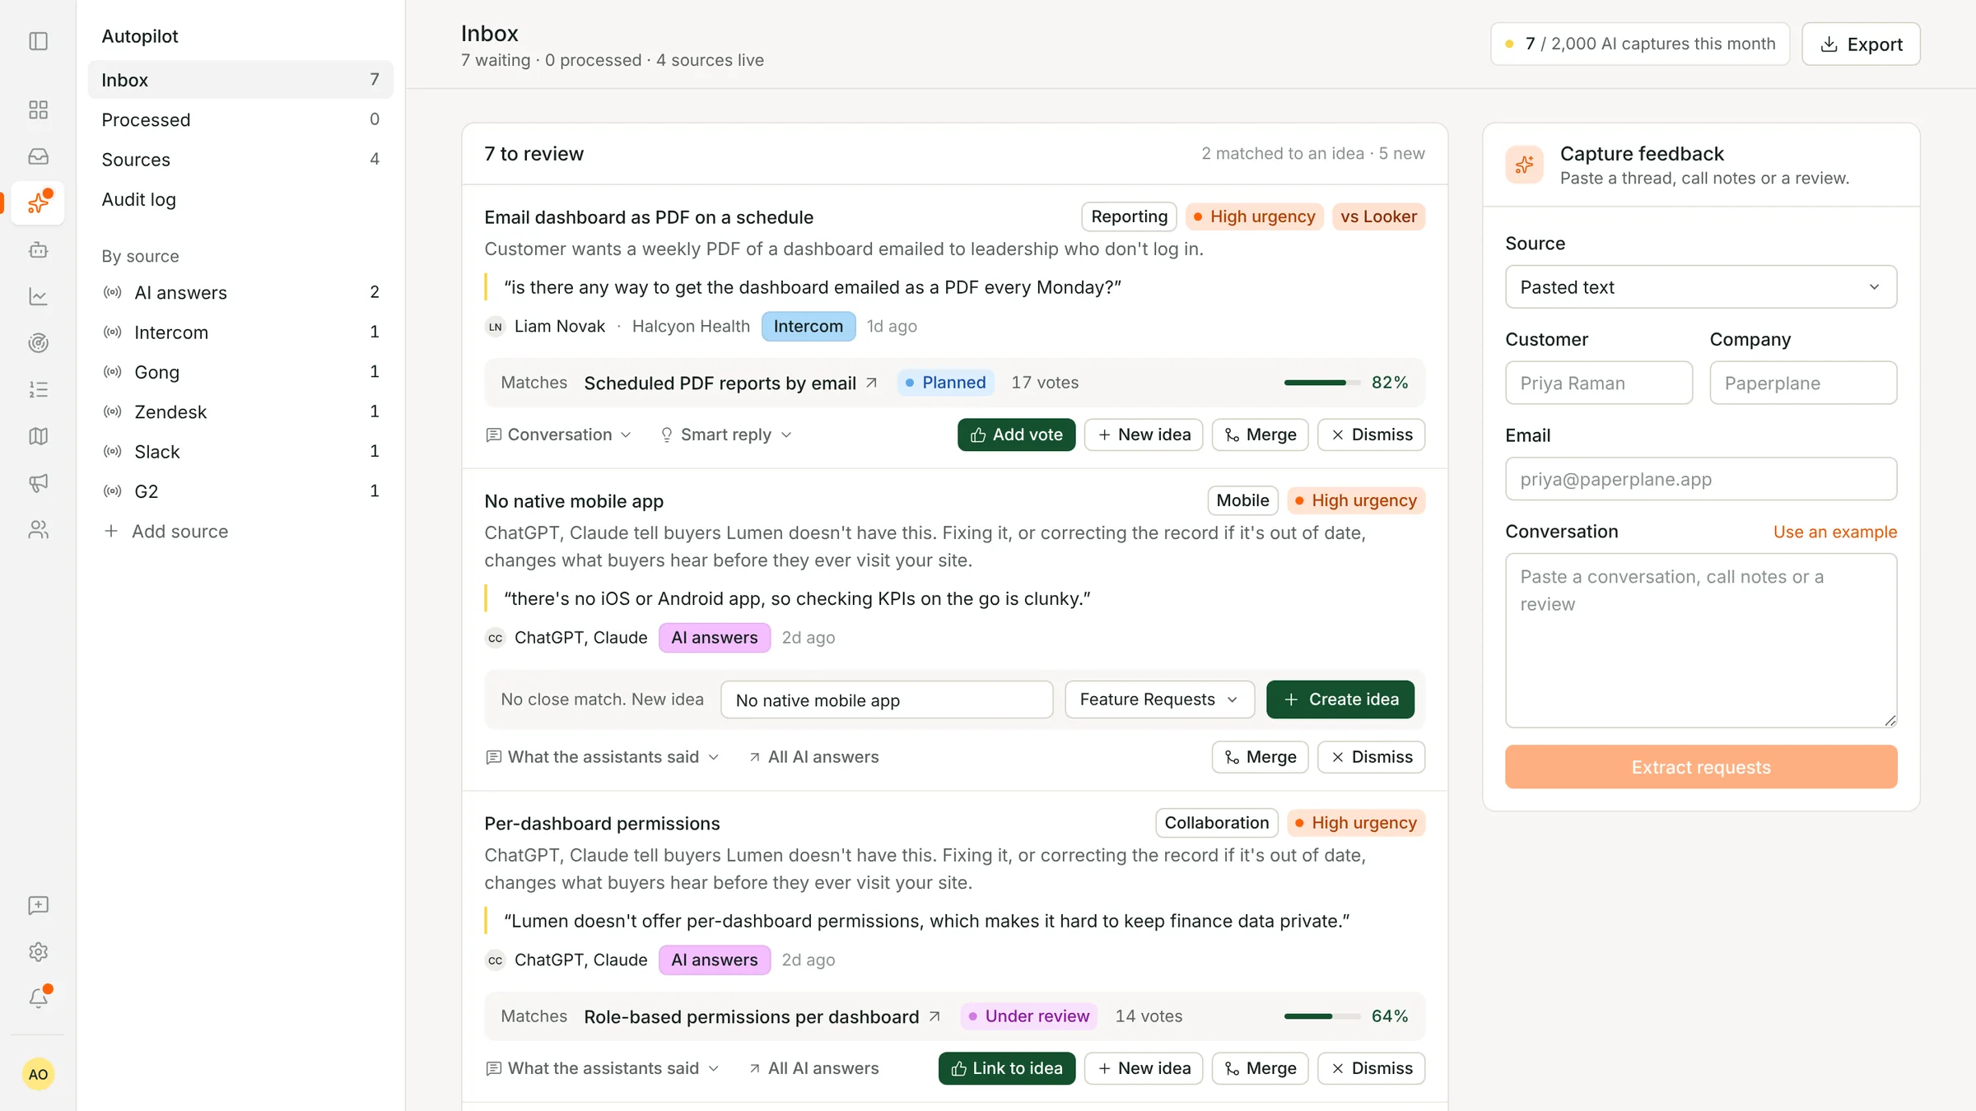Edit the new idea title field

(x=887, y=700)
